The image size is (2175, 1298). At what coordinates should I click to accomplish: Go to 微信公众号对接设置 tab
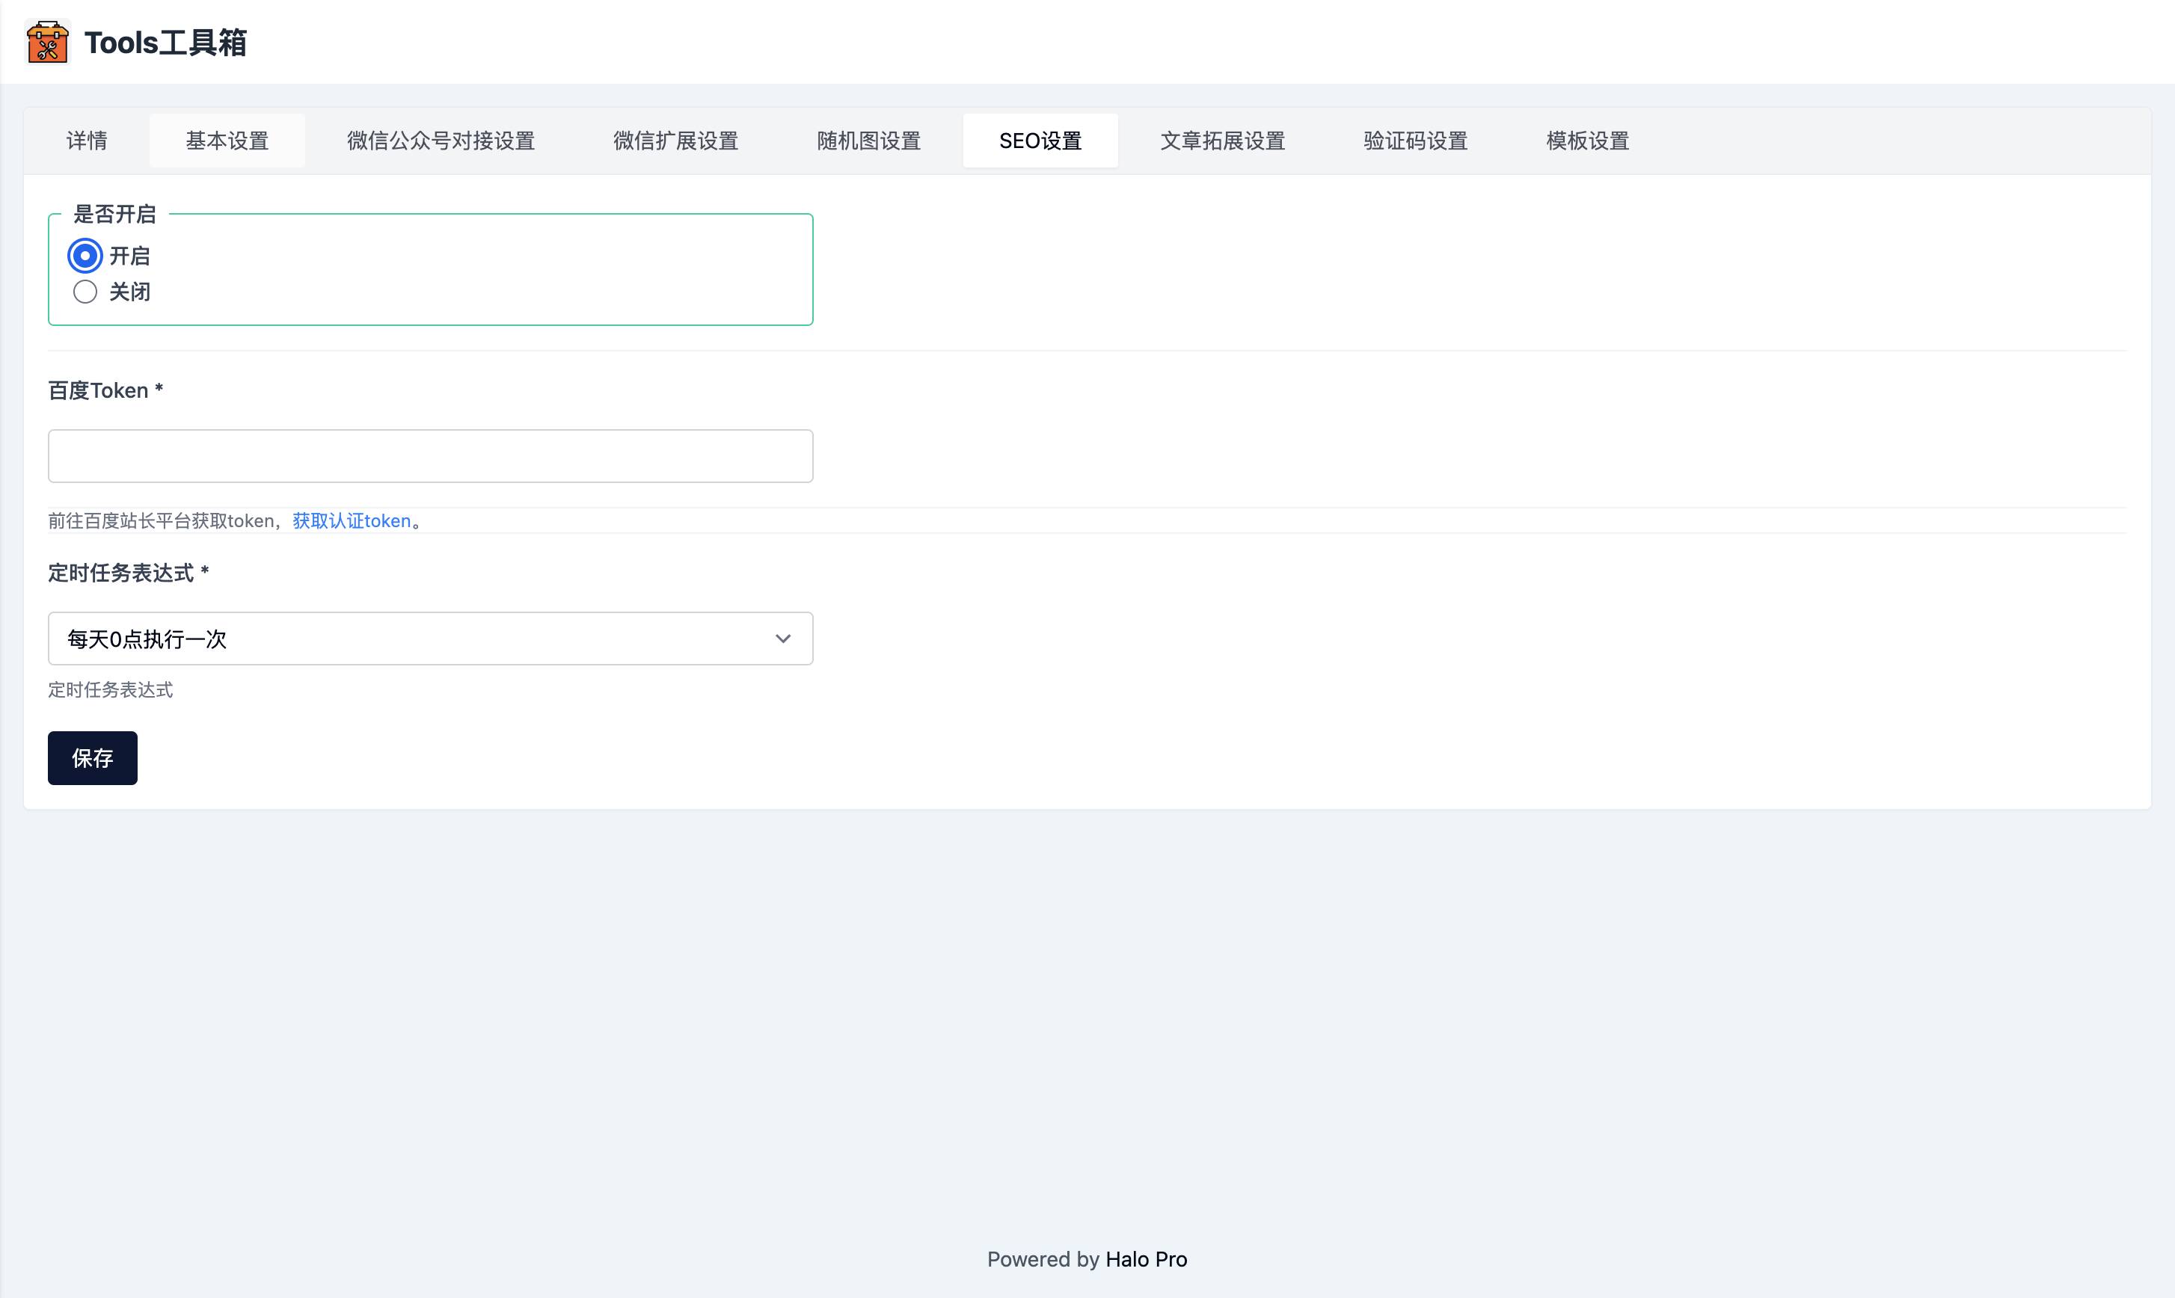441,141
